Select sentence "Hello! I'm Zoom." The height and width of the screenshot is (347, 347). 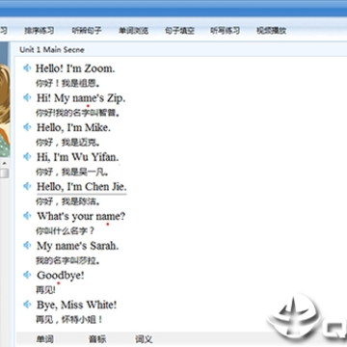point(75,68)
